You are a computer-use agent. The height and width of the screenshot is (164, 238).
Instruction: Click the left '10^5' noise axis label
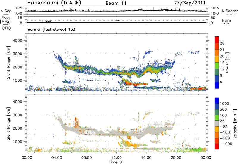click(18, 8)
